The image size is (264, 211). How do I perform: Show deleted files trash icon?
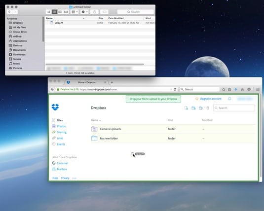[208, 108]
